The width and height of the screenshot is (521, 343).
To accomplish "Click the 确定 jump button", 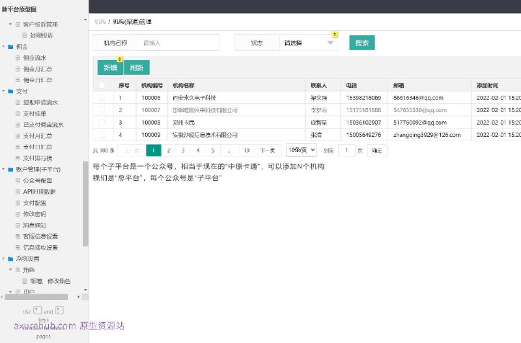I will pos(377,151).
